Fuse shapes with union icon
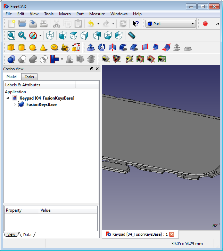Screen dimensions: 223x251 [33, 59]
